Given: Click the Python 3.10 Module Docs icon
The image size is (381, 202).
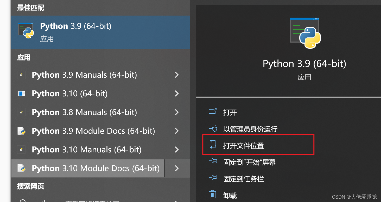Looking at the screenshot, I should pyautogui.click(x=21, y=169).
